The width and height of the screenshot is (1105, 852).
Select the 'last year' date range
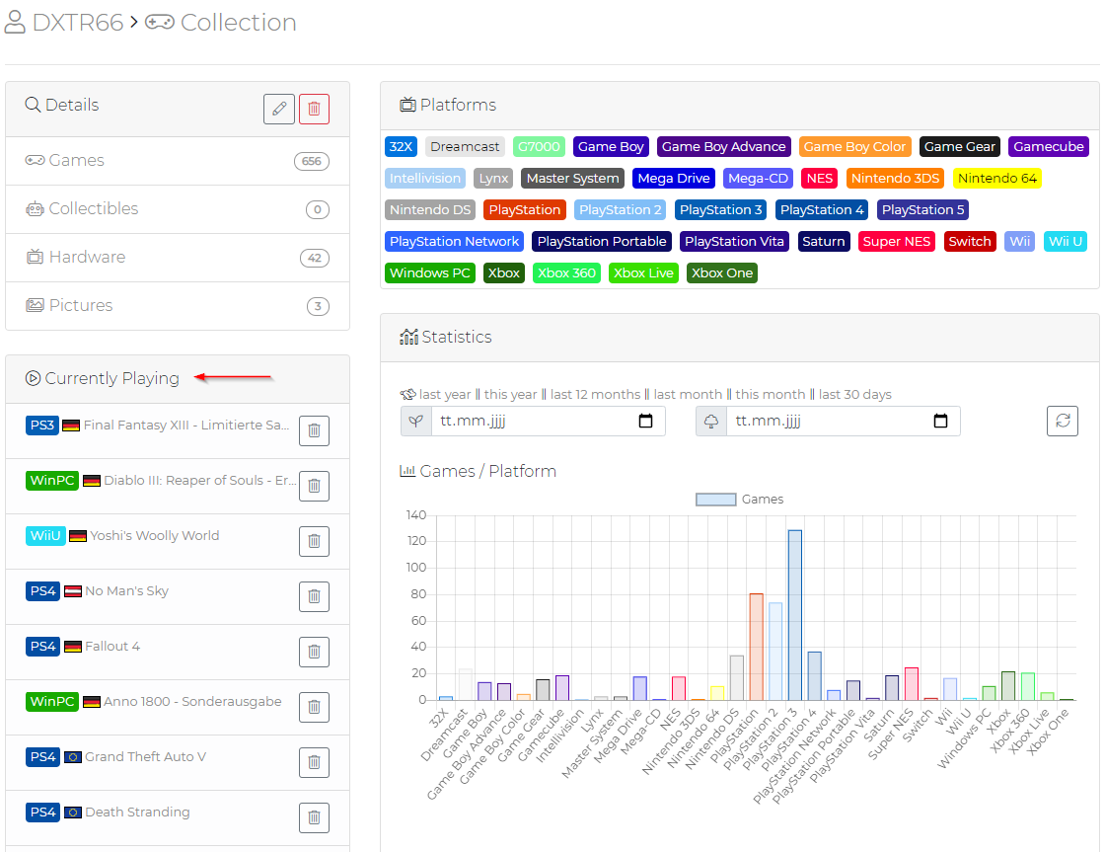click(445, 394)
